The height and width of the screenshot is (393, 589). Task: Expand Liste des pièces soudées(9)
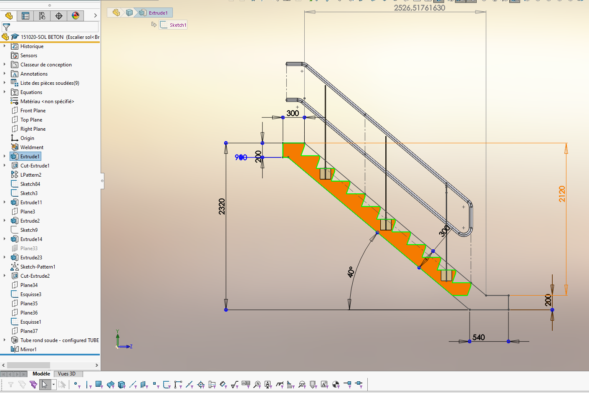(x=5, y=83)
